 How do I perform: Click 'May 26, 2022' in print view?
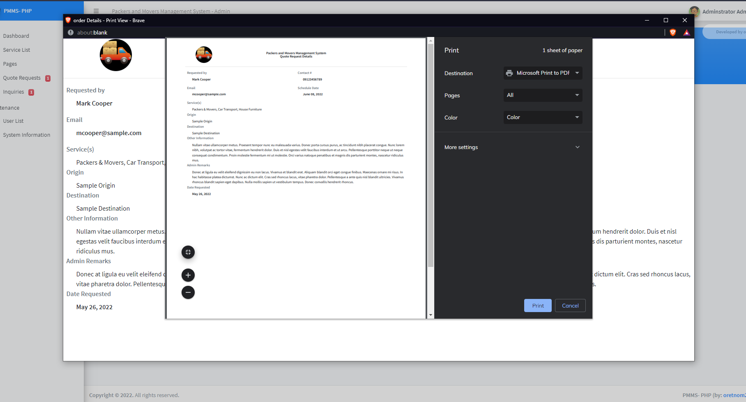click(94, 307)
